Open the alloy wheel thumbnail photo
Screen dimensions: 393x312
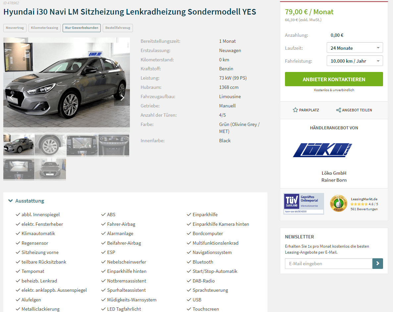pos(50,145)
